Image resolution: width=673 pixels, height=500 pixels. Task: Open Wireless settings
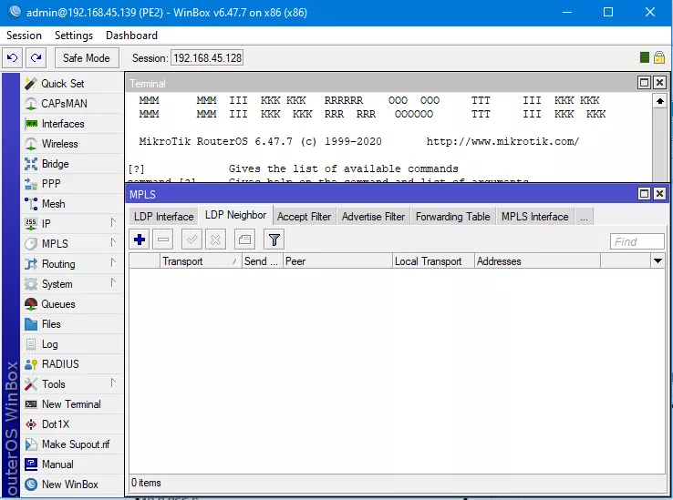72,144
